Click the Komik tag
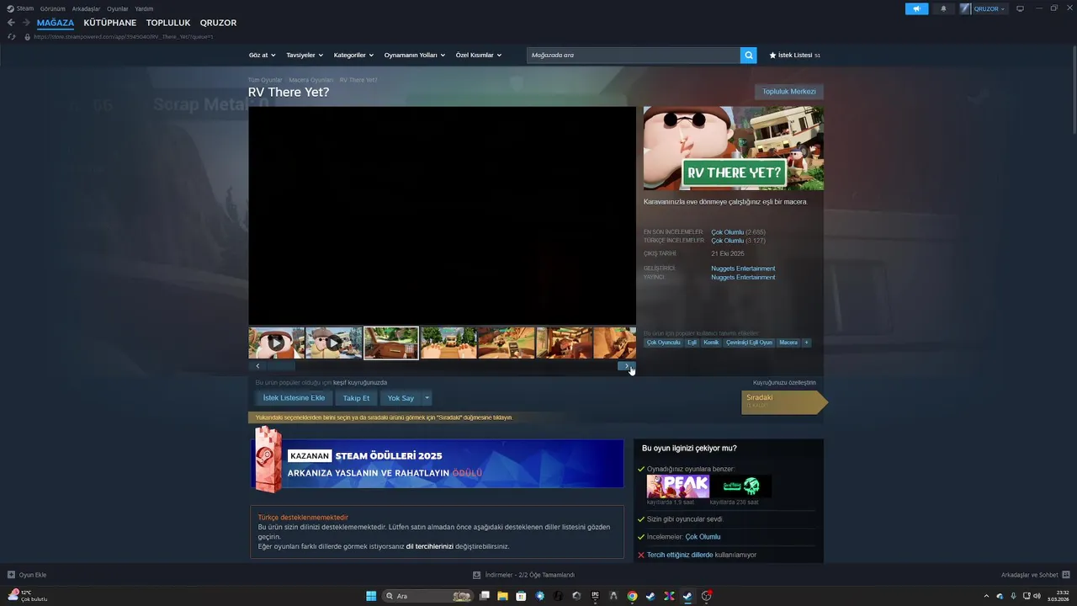1077x606 pixels. coord(711,343)
